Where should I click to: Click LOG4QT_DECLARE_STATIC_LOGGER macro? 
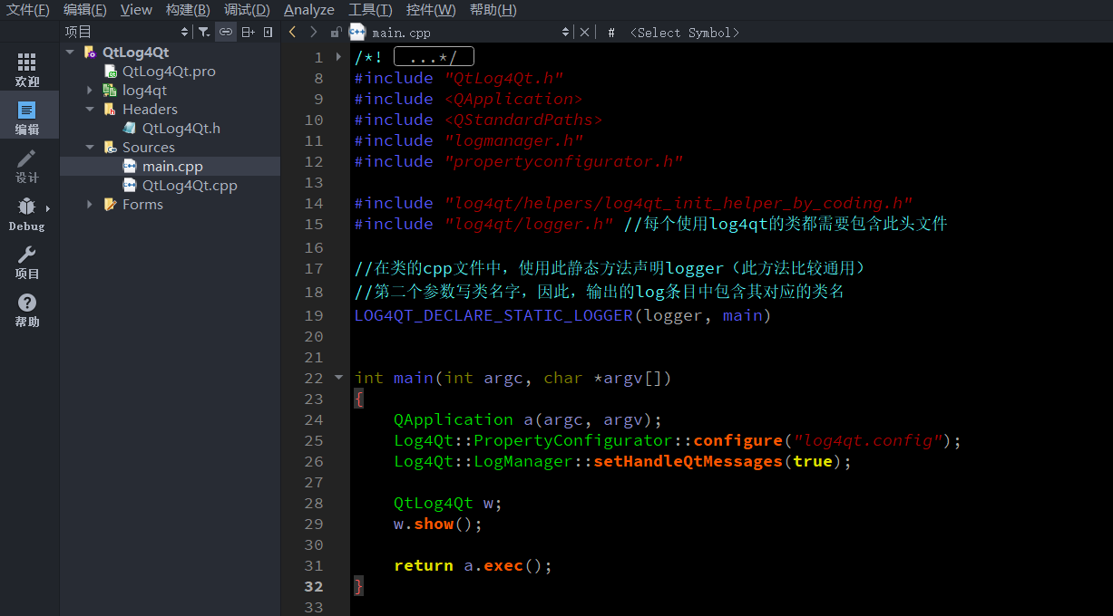[493, 315]
